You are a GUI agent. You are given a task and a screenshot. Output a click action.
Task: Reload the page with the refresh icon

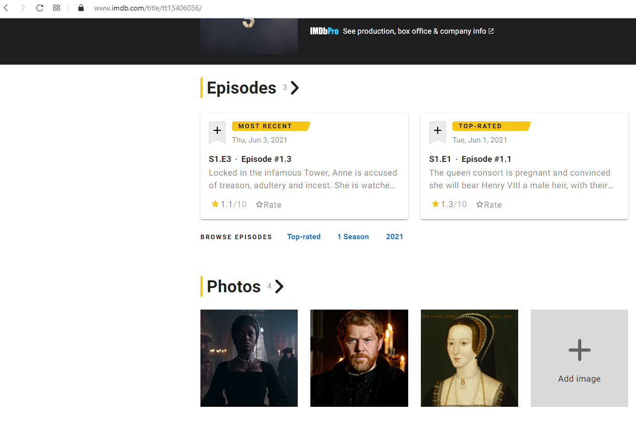tap(39, 8)
